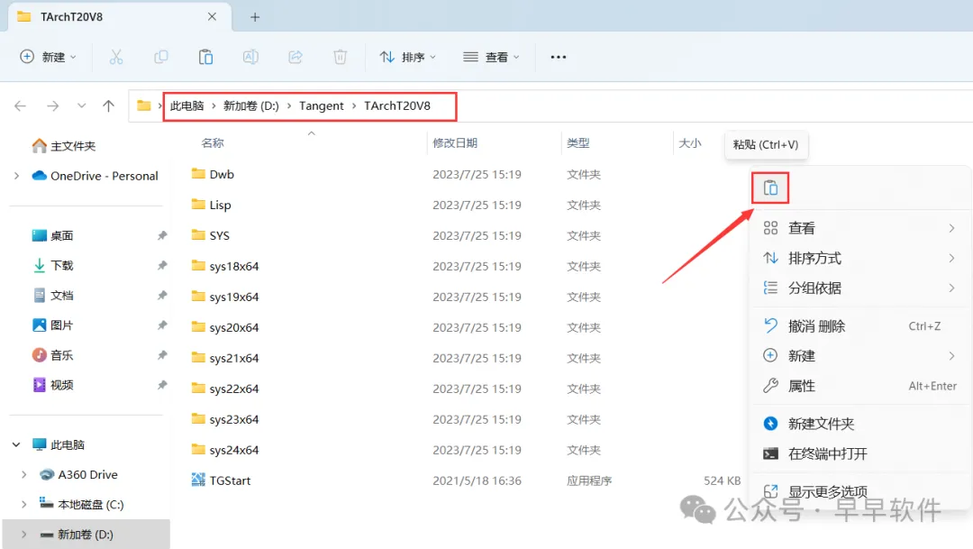Viewport: 973px width, 549px height.
Task: Click the Copy icon in toolbar
Action: tap(160, 57)
